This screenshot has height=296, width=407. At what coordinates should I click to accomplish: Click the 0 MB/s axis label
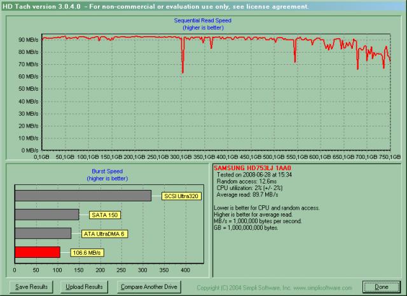(x=30, y=151)
